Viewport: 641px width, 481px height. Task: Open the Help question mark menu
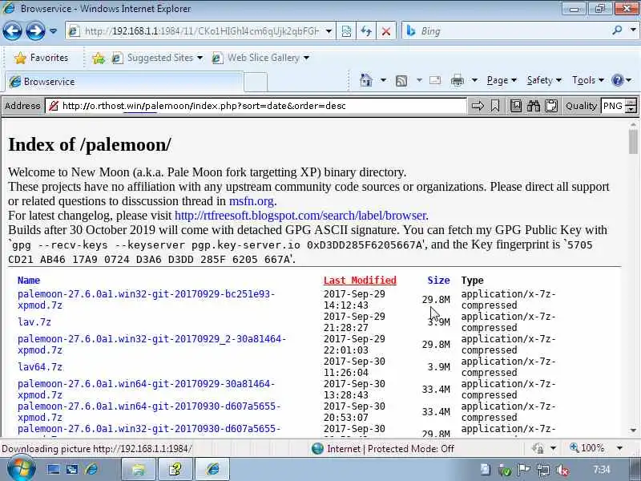(x=622, y=80)
